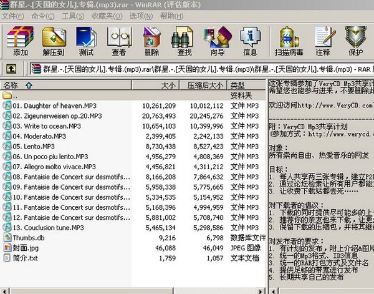Screen dimensions: 374x294
Task: Click packed size 1,057 of 简介.txt
Action: pos(215,258)
